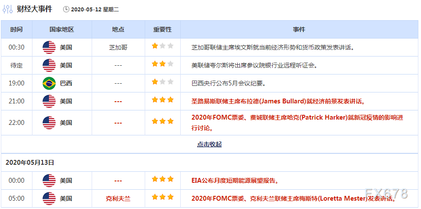
Task: Click 美国 label in the 00:30 row
Action: tap(66, 47)
